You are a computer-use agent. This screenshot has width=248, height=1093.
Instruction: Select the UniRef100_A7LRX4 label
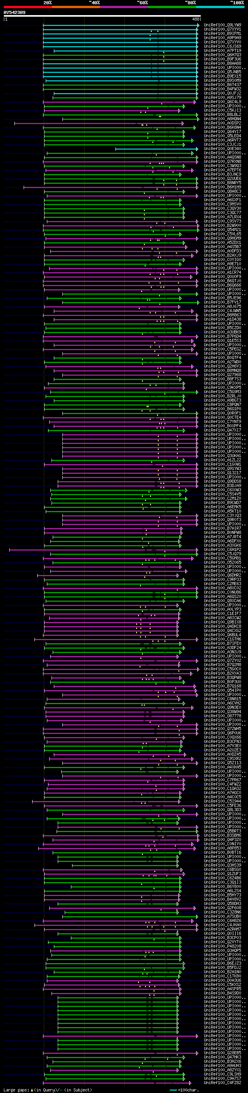[x=222, y=217]
